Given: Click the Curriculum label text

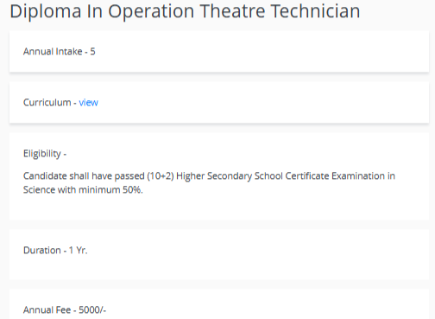Looking at the screenshot, I should (47, 103).
